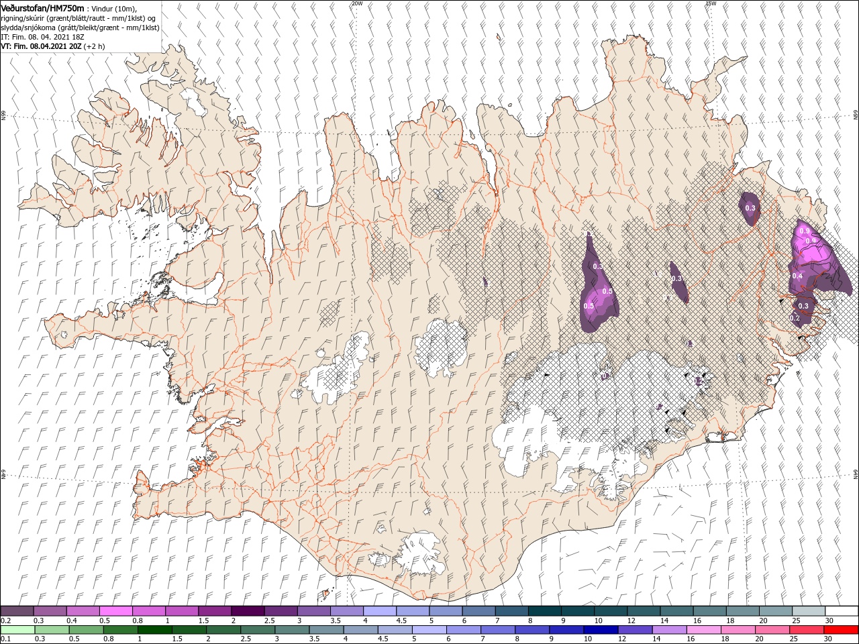Click the 'slydda/snjókoma' legend description line
Image resolution: width=859 pixels, height=644 pixels.
pyautogui.click(x=80, y=28)
